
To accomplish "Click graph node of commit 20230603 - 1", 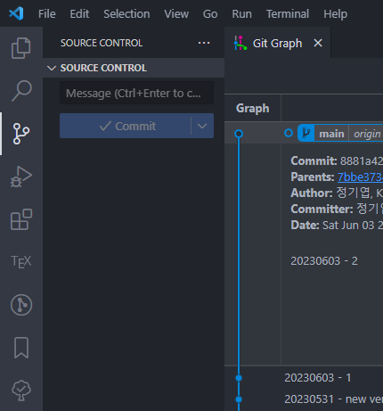I will pos(239,378).
